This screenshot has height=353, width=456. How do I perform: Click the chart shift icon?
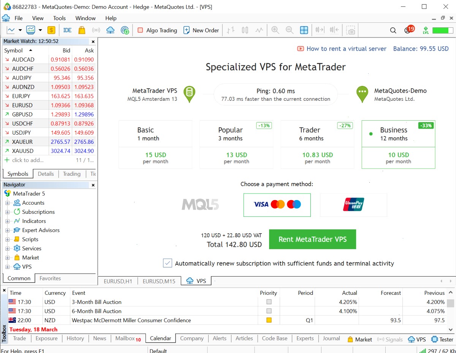[334, 30]
